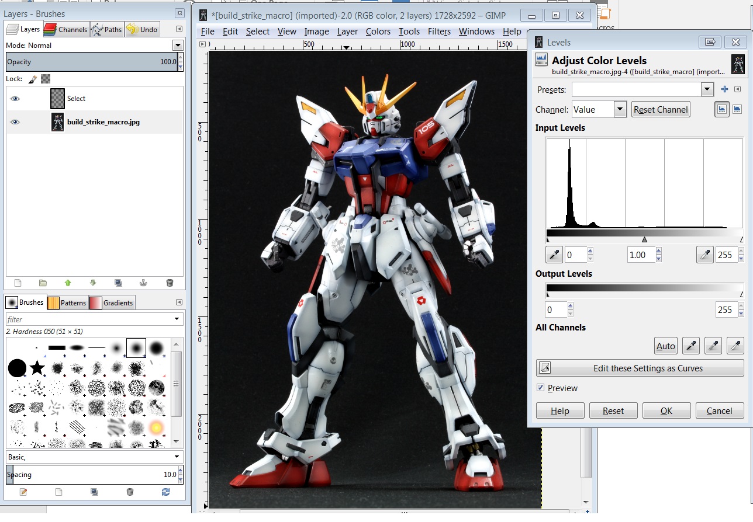Image resolution: width=753 pixels, height=522 pixels.
Task: Click the output levels 255 field
Action: coord(726,309)
